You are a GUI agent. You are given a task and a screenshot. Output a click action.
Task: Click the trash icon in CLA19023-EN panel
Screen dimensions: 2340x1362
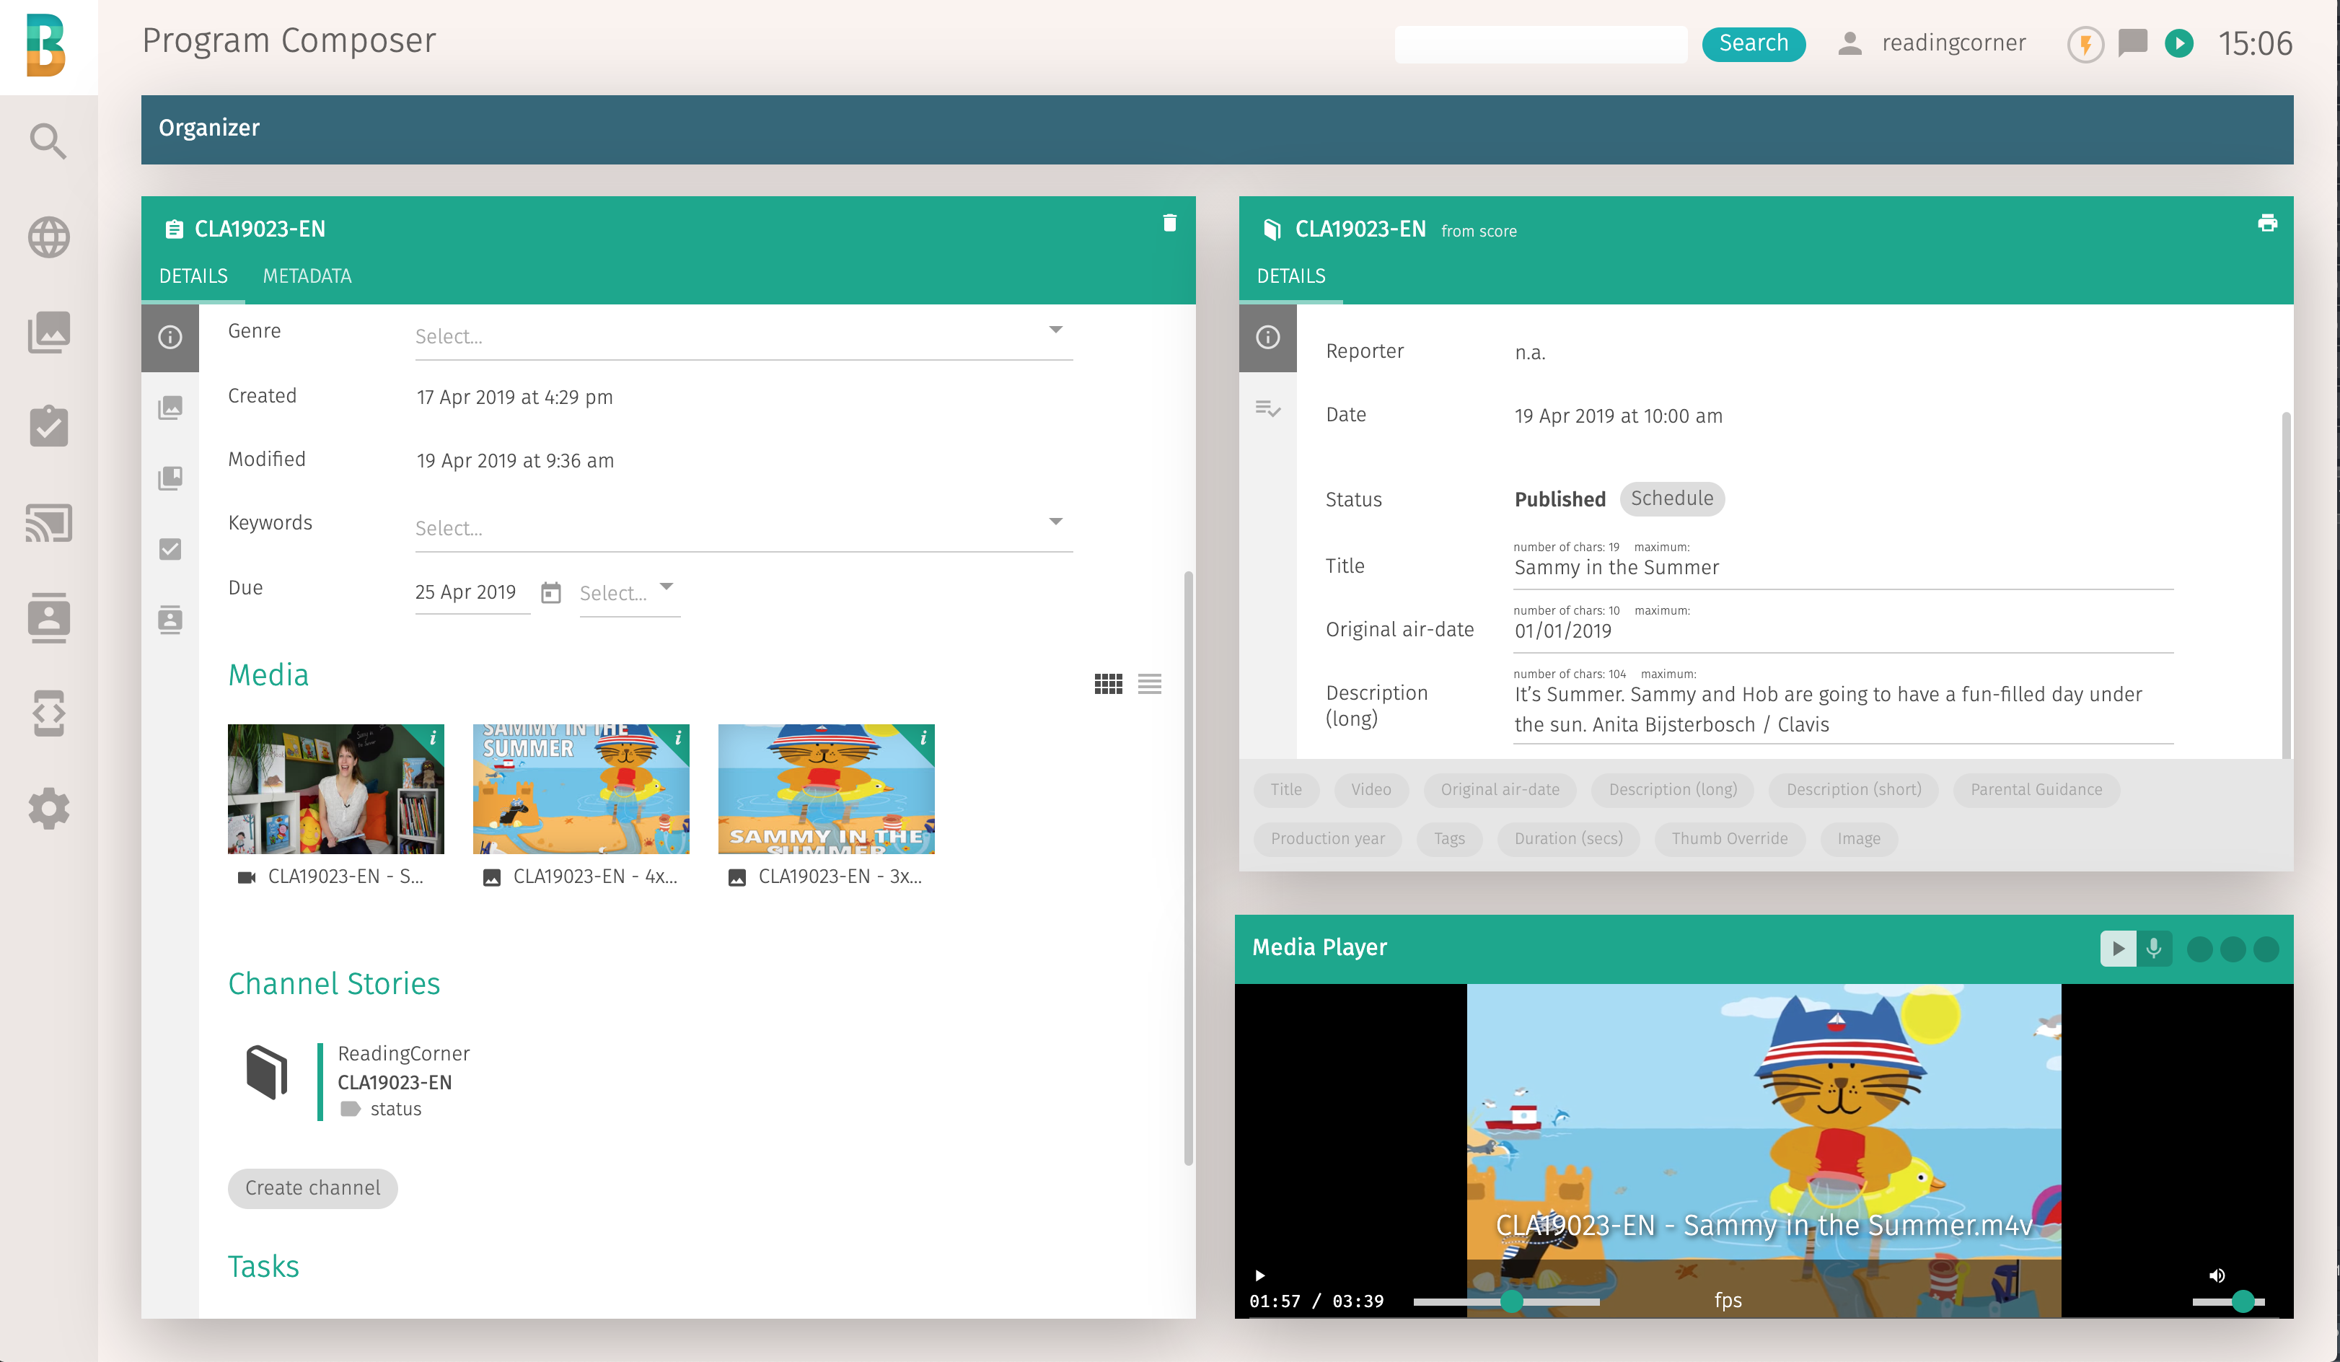(1169, 223)
